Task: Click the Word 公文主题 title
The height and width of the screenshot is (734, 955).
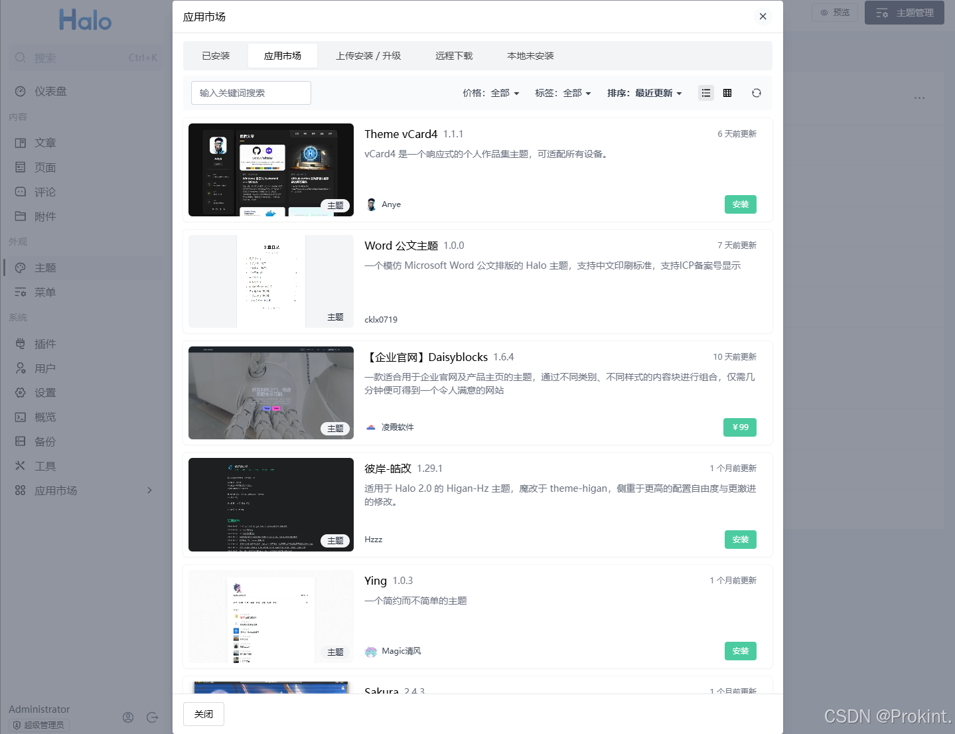Action: [x=401, y=246]
